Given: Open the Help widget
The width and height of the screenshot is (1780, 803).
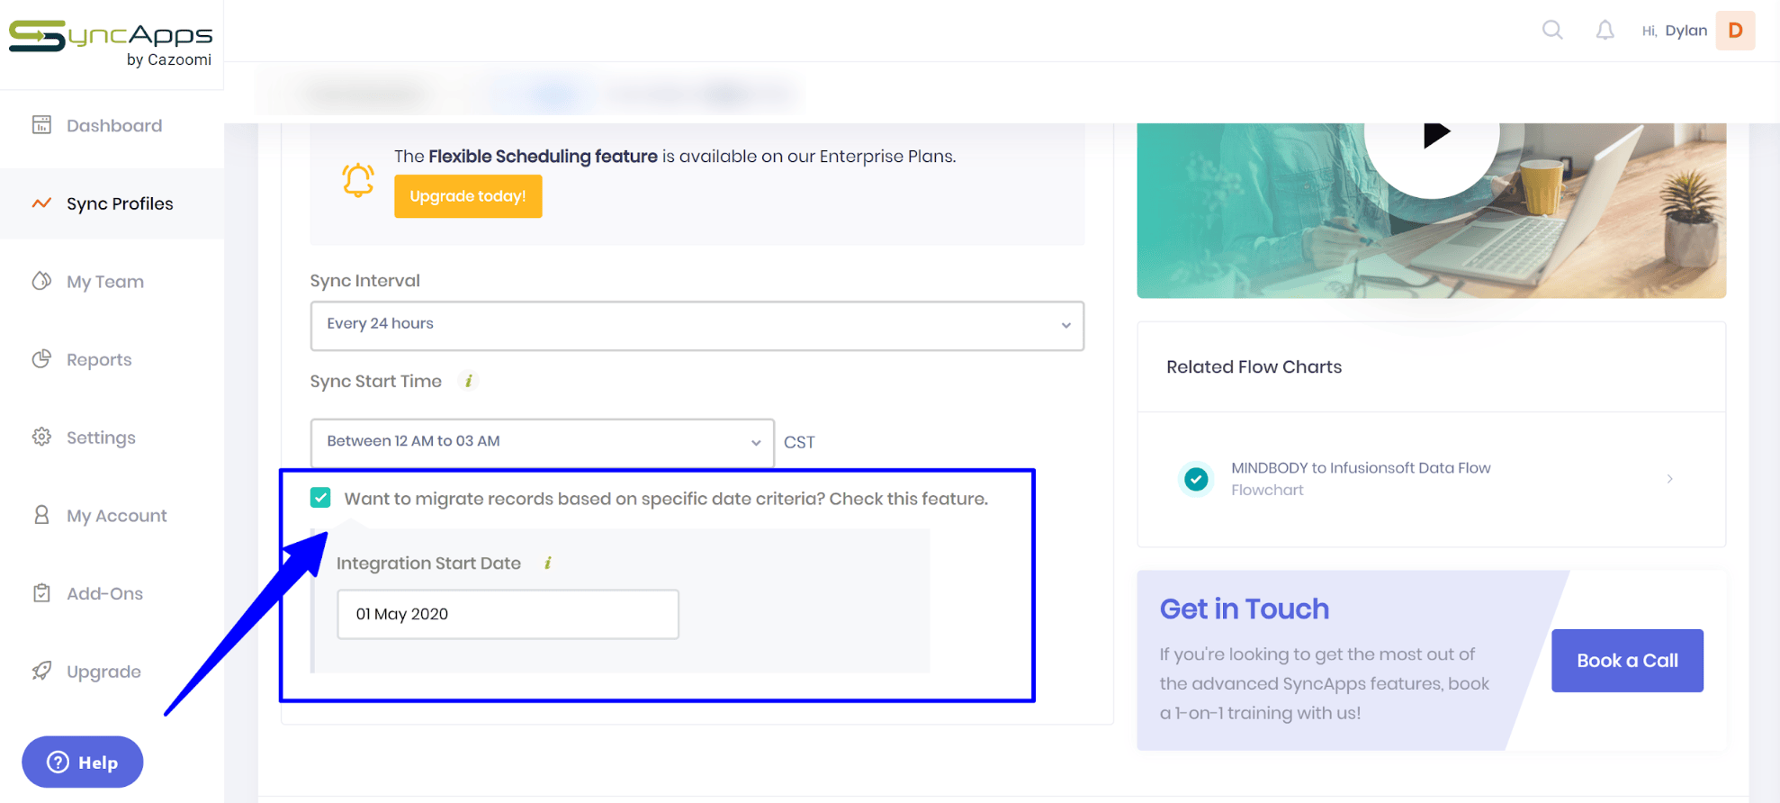Looking at the screenshot, I should pyautogui.click(x=83, y=762).
